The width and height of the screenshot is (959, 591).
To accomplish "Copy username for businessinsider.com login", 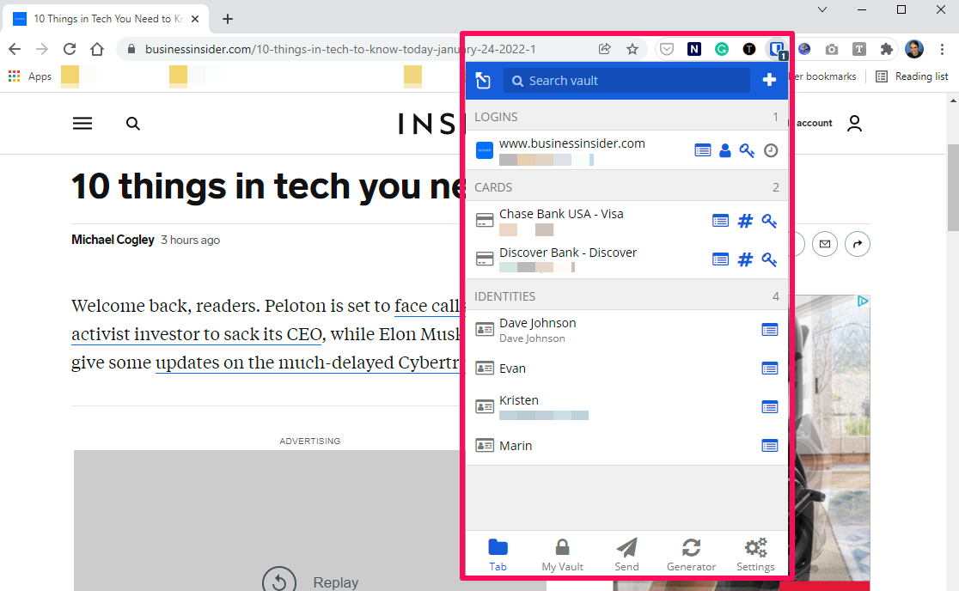I will [x=724, y=150].
